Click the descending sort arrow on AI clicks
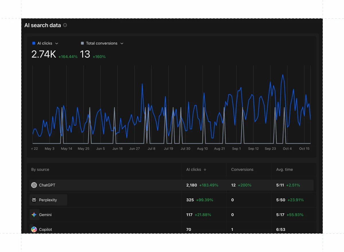This screenshot has width=344, height=252. coord(204,169)
